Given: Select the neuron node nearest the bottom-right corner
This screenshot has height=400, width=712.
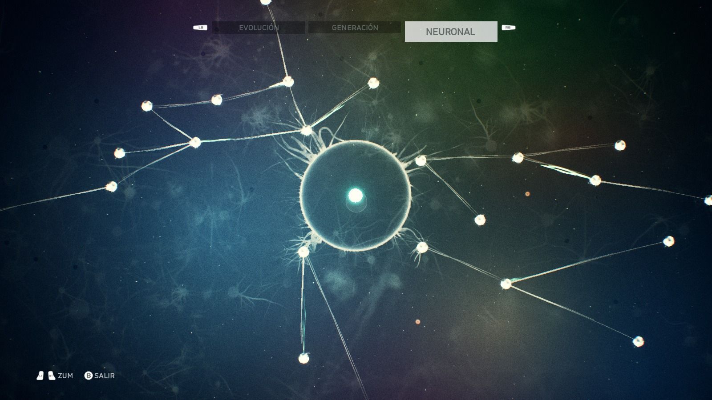Looking at the screenshot, I should click(638, 341).
